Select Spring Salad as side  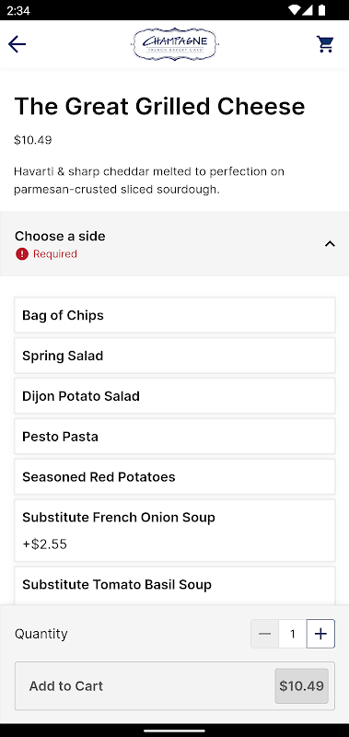175,356
